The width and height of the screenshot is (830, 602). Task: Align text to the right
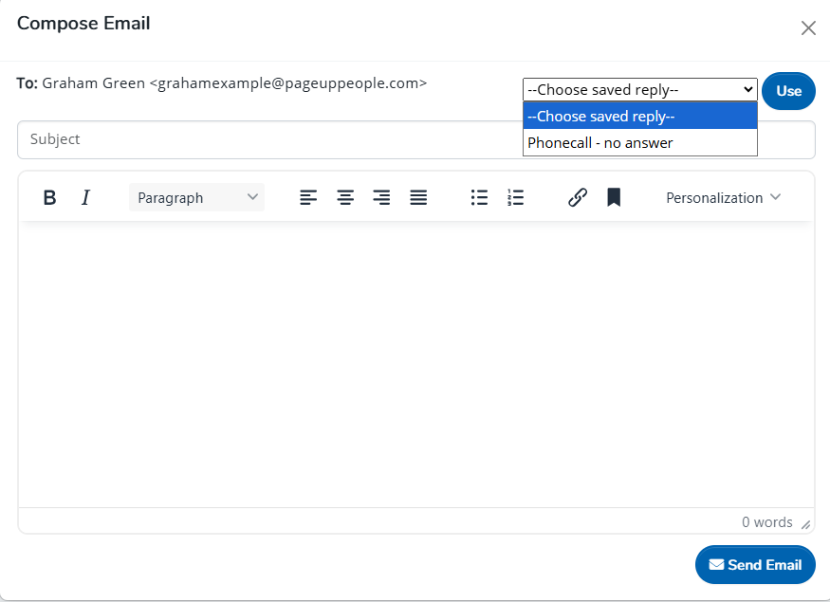click(381, 197)
